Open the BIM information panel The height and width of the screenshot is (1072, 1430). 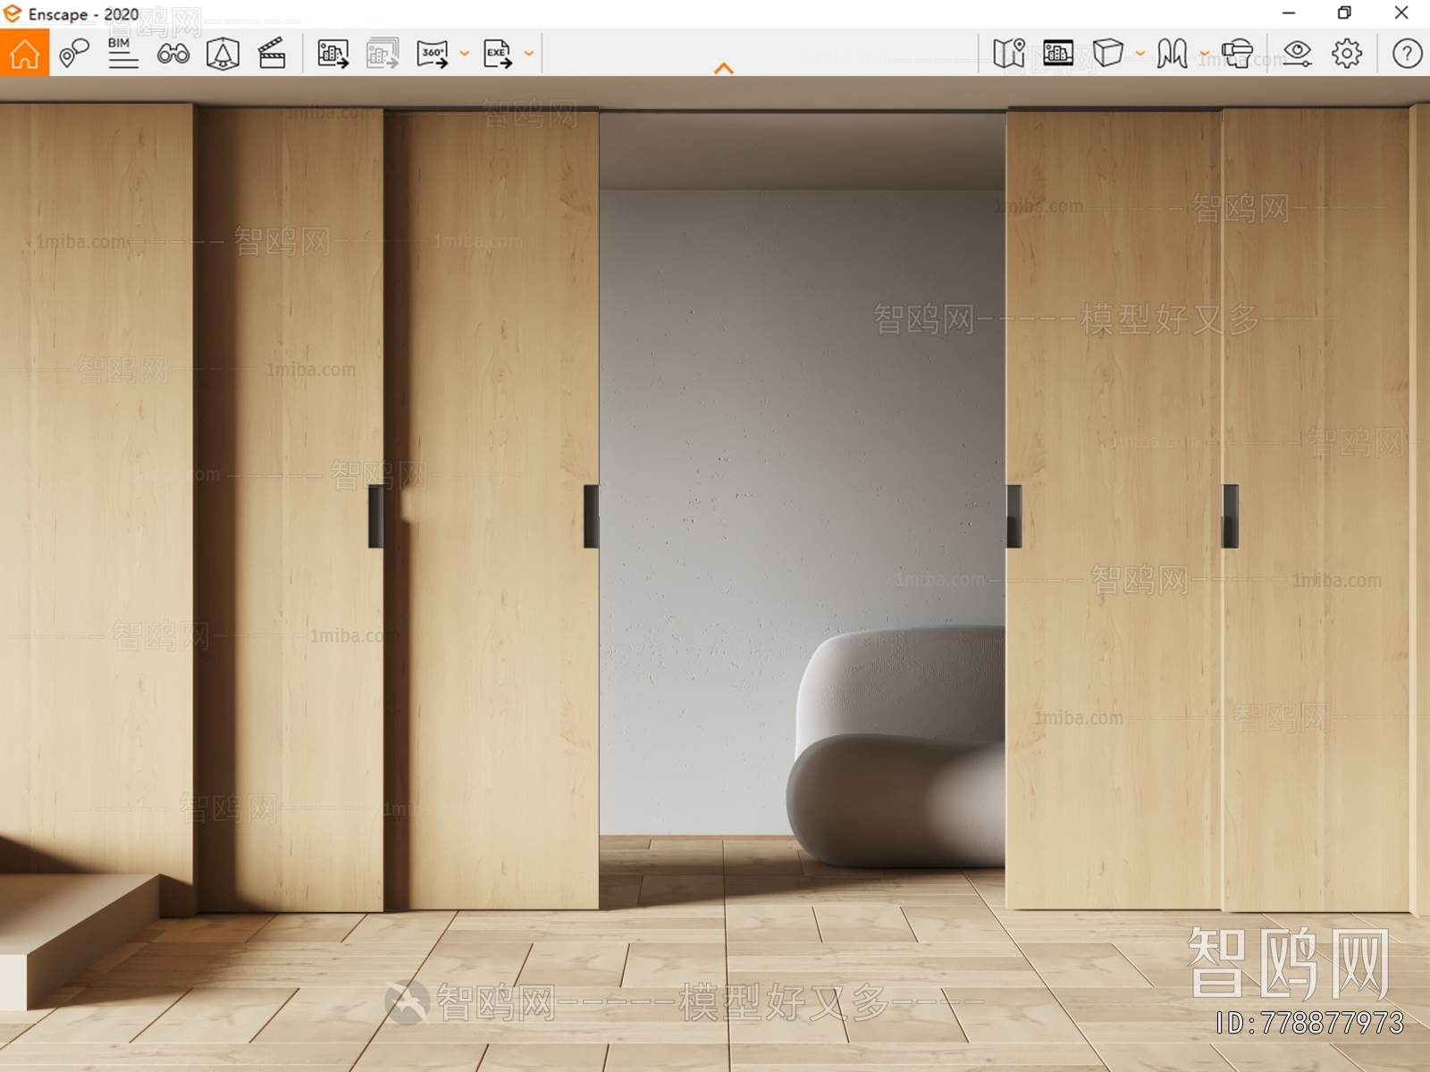pos(123,54)
